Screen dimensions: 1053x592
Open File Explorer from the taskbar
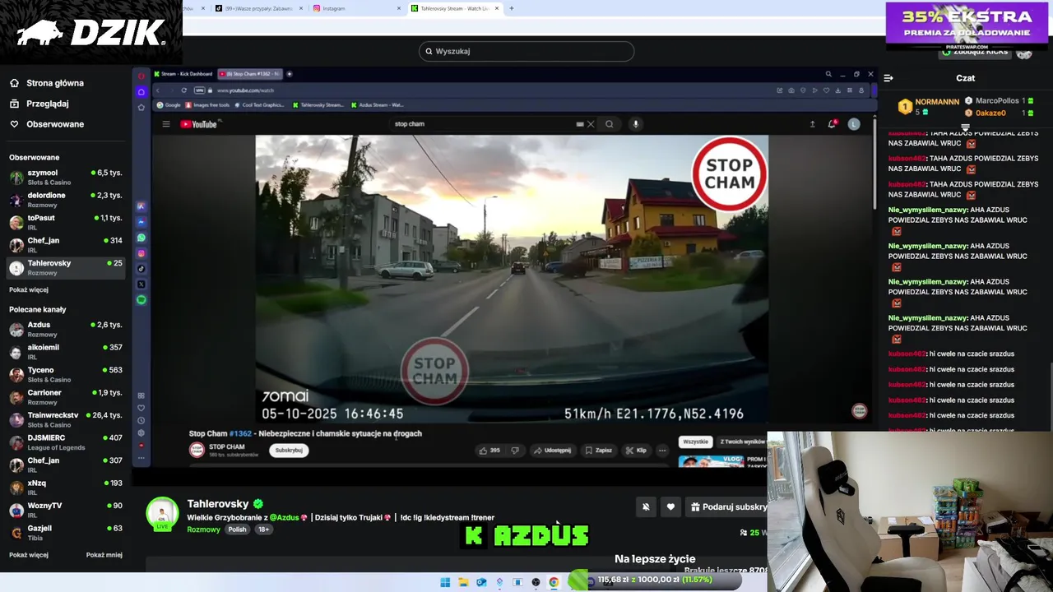(x=463, y=582)
